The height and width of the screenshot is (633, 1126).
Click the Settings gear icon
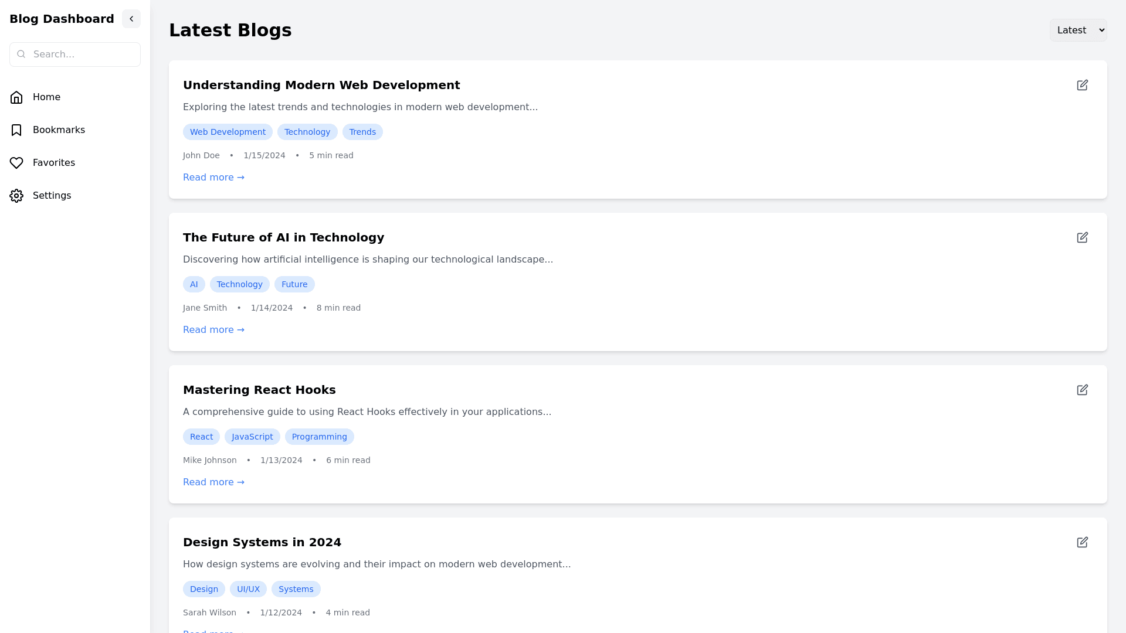pos(16,196)
